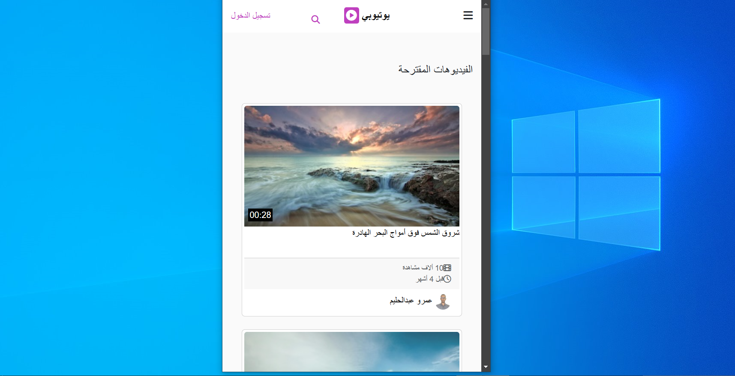The width and height of the screenshot is (735, 376).
Task: Click the قبل 4 أشهر text
Action: (x=430, y=279)
